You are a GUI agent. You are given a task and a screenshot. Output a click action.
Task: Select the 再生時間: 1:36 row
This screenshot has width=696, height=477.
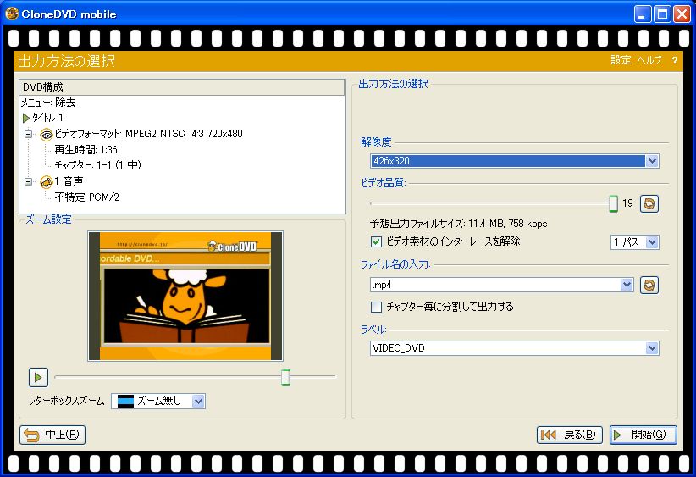point(86,150)
